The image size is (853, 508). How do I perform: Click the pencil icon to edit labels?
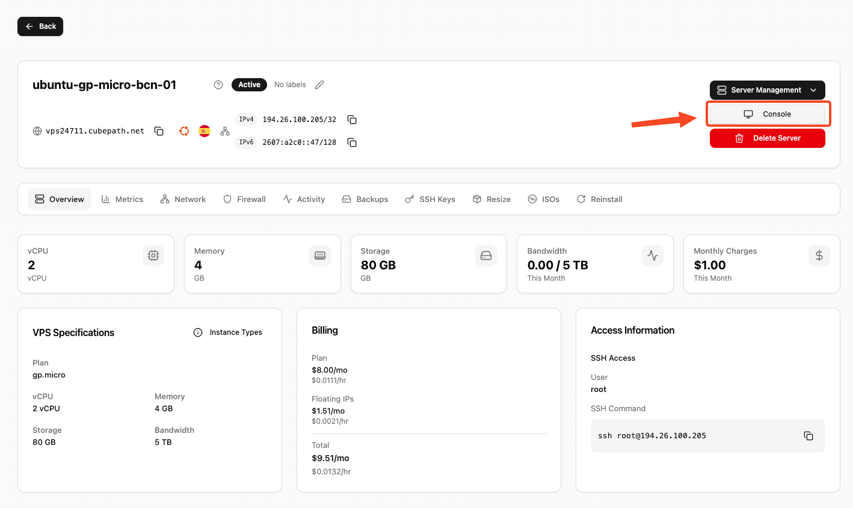click(x=319, y=84)
